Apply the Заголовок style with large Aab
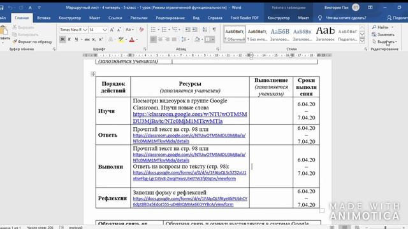 coord(325,34)
